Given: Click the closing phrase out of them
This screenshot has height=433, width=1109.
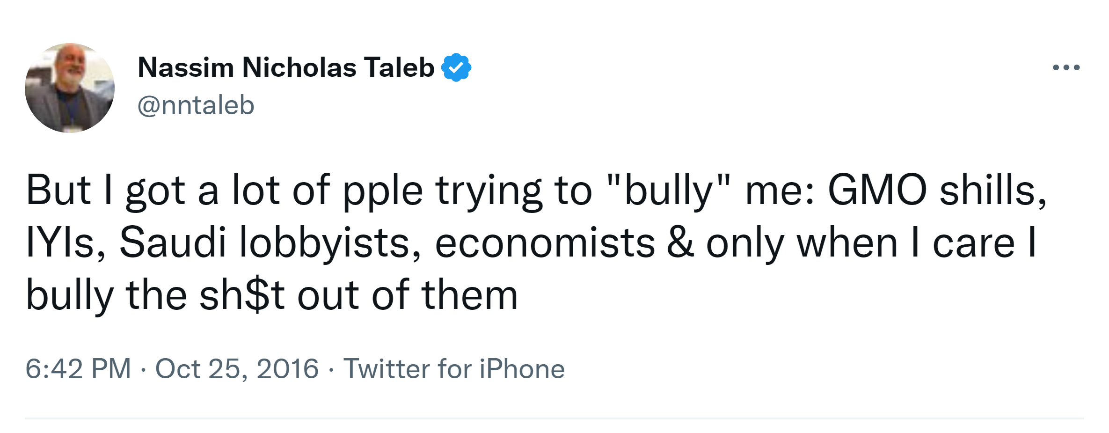Looking at the screenshot, I should click(407, 295).
